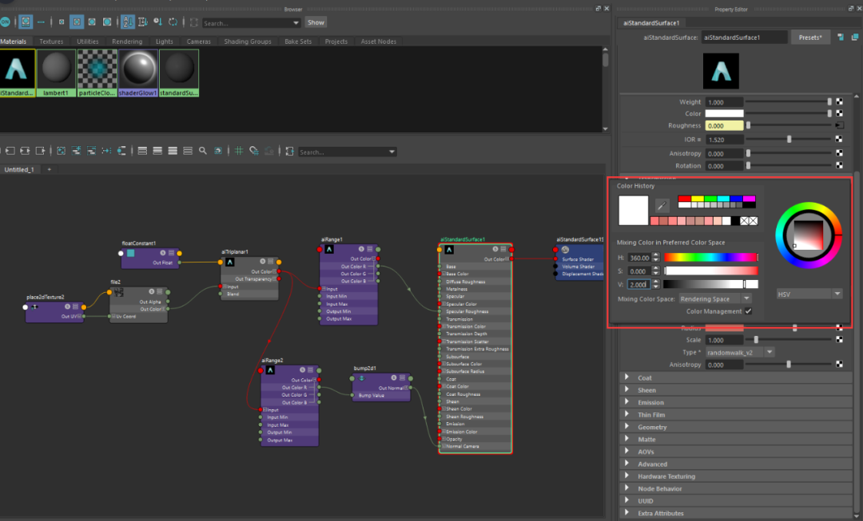The image size is (863, 521).
Task: Switch to the Textures tab
Action: pyautogui.click(x=51, y=41)
